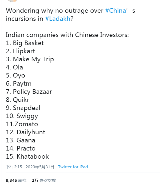The image size is (167, 187).
Task: Click the tweet timestamp 下午2:15
Action: pos(14,167)
